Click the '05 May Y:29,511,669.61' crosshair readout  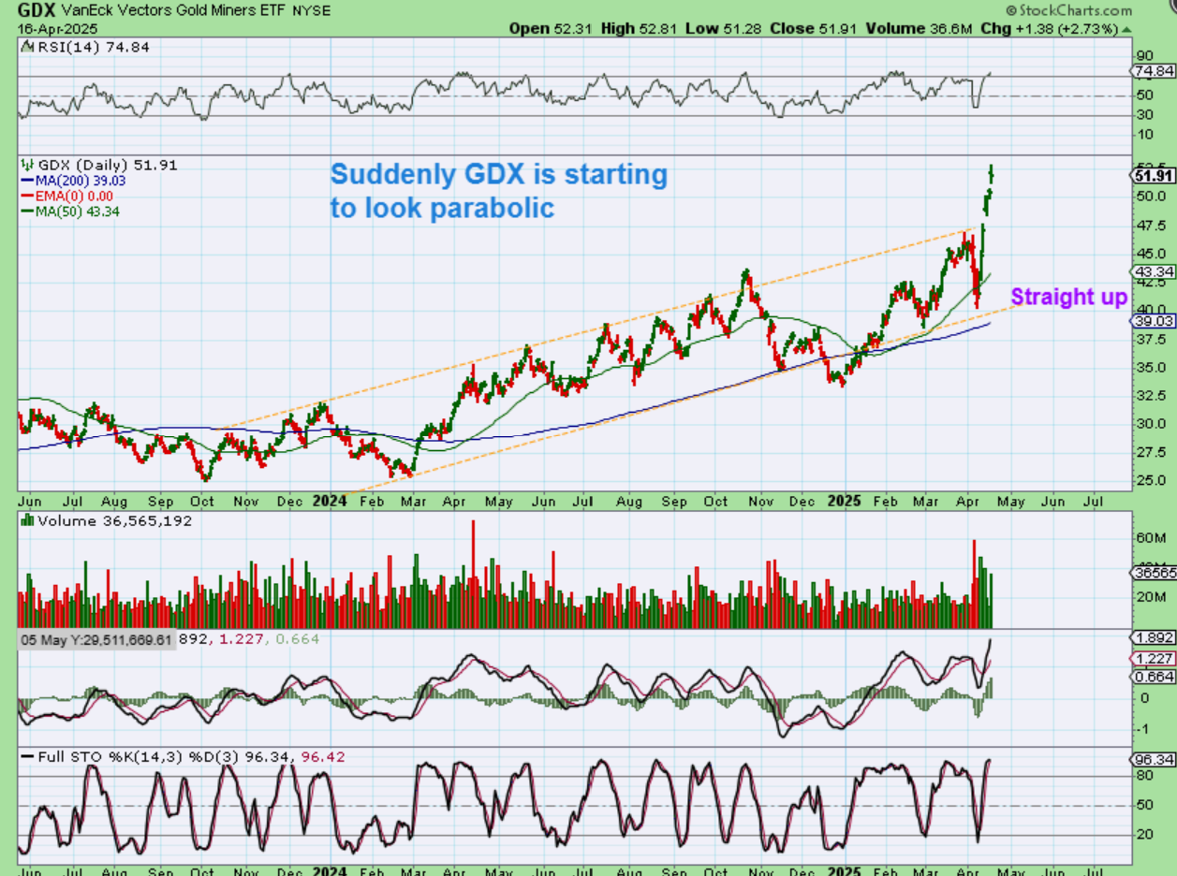click(x=96, y=639)
